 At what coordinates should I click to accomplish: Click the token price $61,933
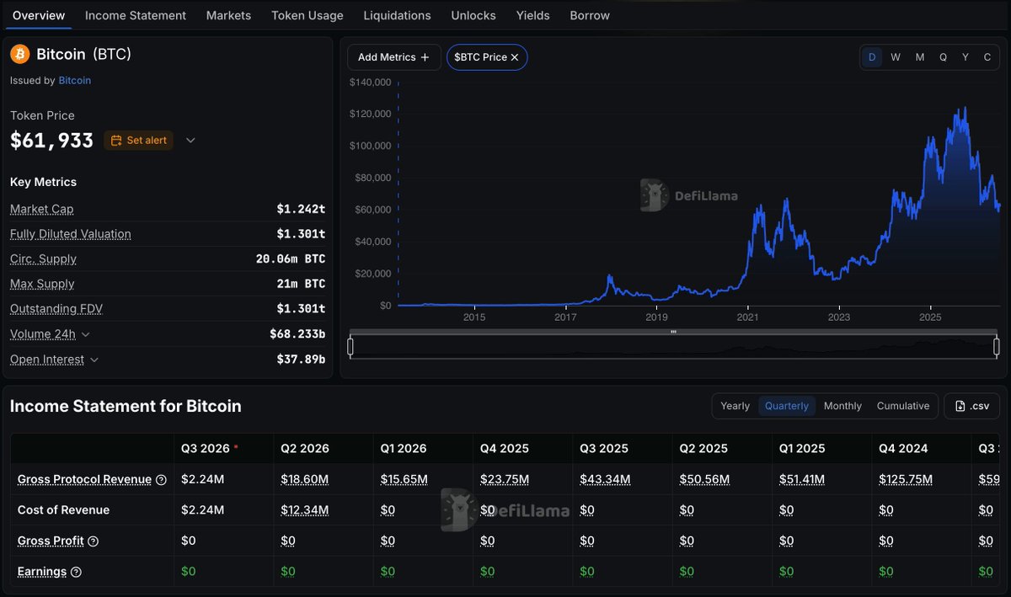51,141
